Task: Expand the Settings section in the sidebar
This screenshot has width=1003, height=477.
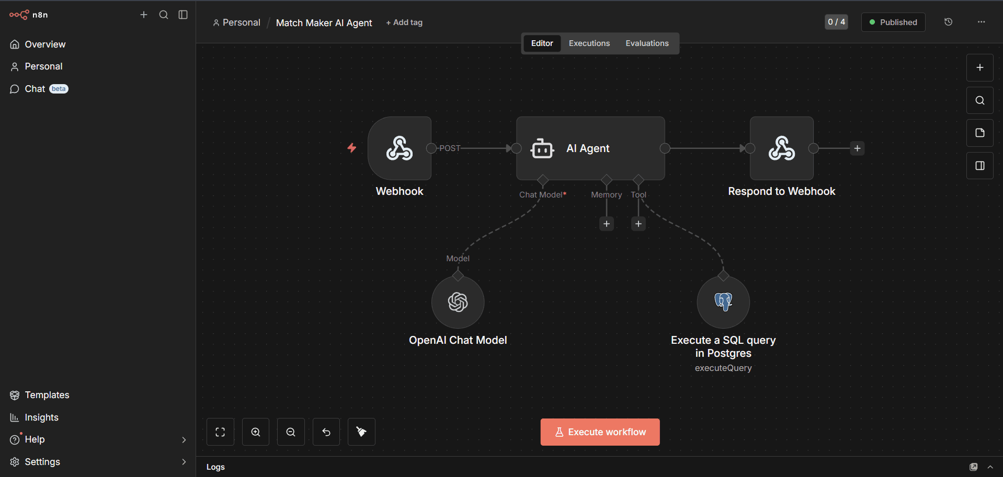Action: (184, 462)
